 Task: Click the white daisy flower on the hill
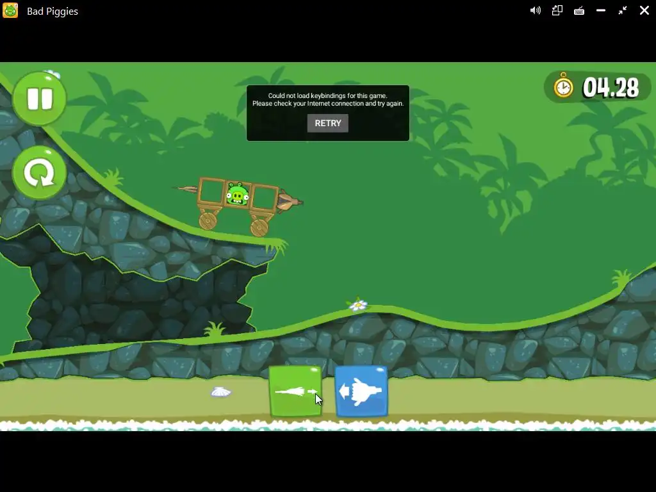click(x=357, y=304)
